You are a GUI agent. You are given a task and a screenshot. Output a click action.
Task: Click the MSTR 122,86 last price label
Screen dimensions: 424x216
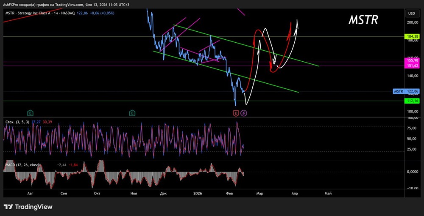[x=406, y=91]
